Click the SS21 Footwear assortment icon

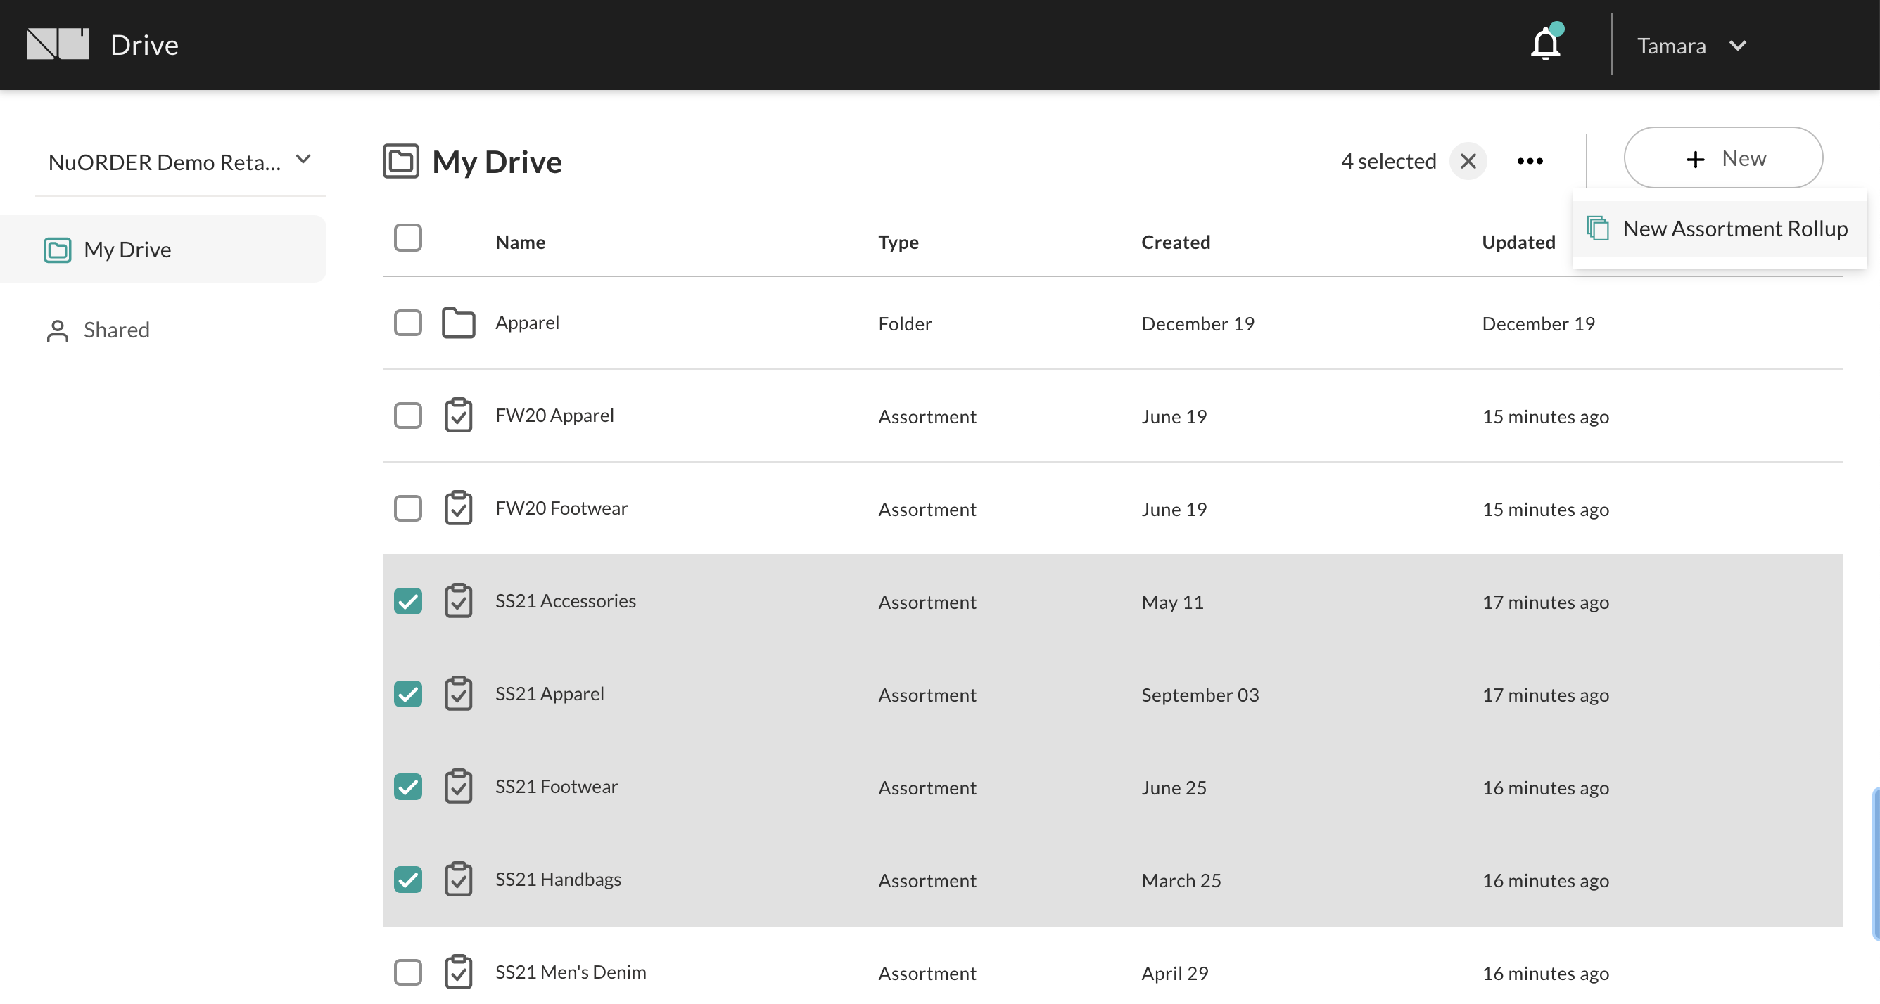pyautogui.click(x=458, y=786)
